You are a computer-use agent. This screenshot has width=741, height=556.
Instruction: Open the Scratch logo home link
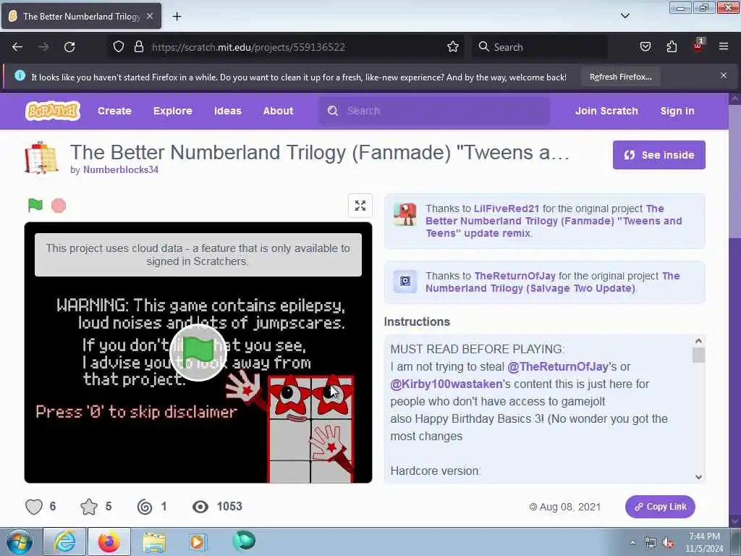52,111
